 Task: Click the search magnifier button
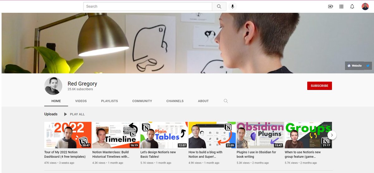point(219,7)
